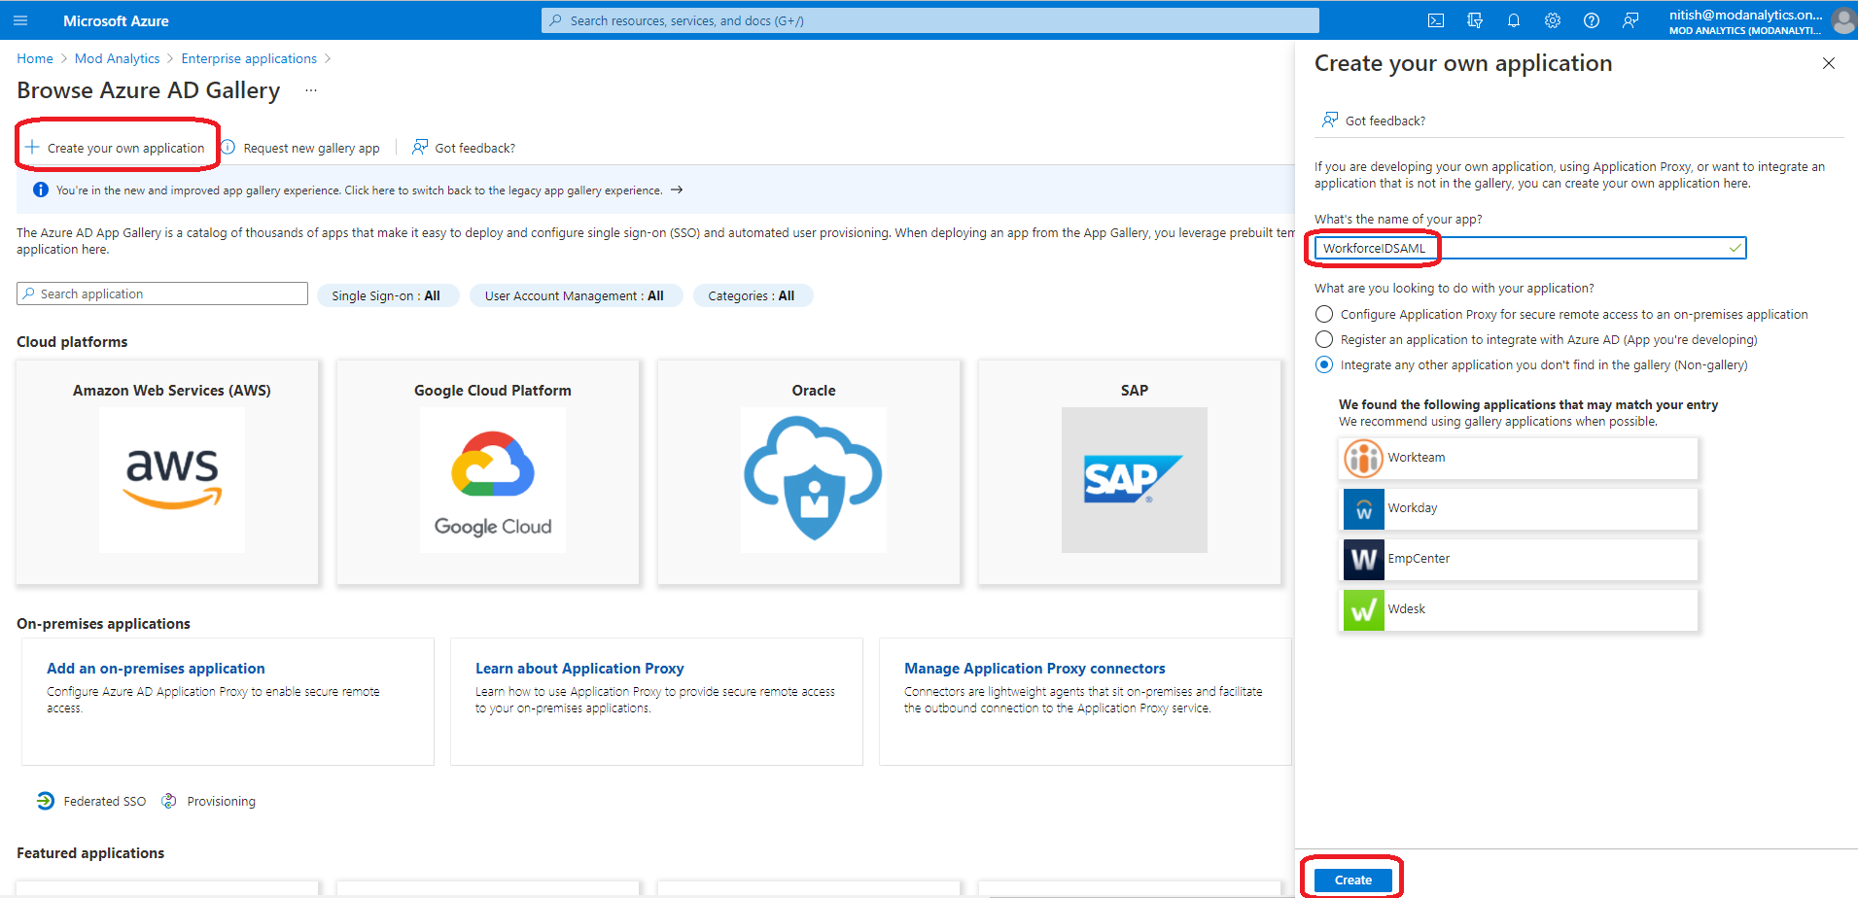Click the Federated SSO icon
Viewport: 1858px width, 898px height.
46,801
